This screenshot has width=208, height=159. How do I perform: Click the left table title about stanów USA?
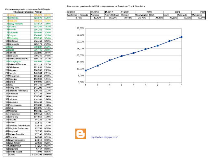coord(28,11)
